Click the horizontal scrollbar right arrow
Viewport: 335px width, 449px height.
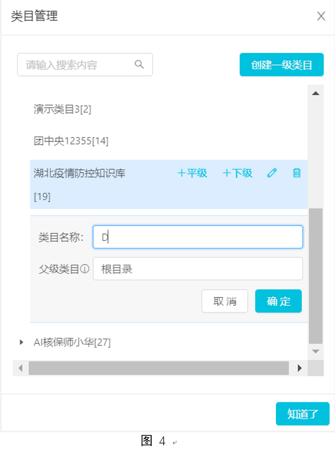(x=299, y=368)
